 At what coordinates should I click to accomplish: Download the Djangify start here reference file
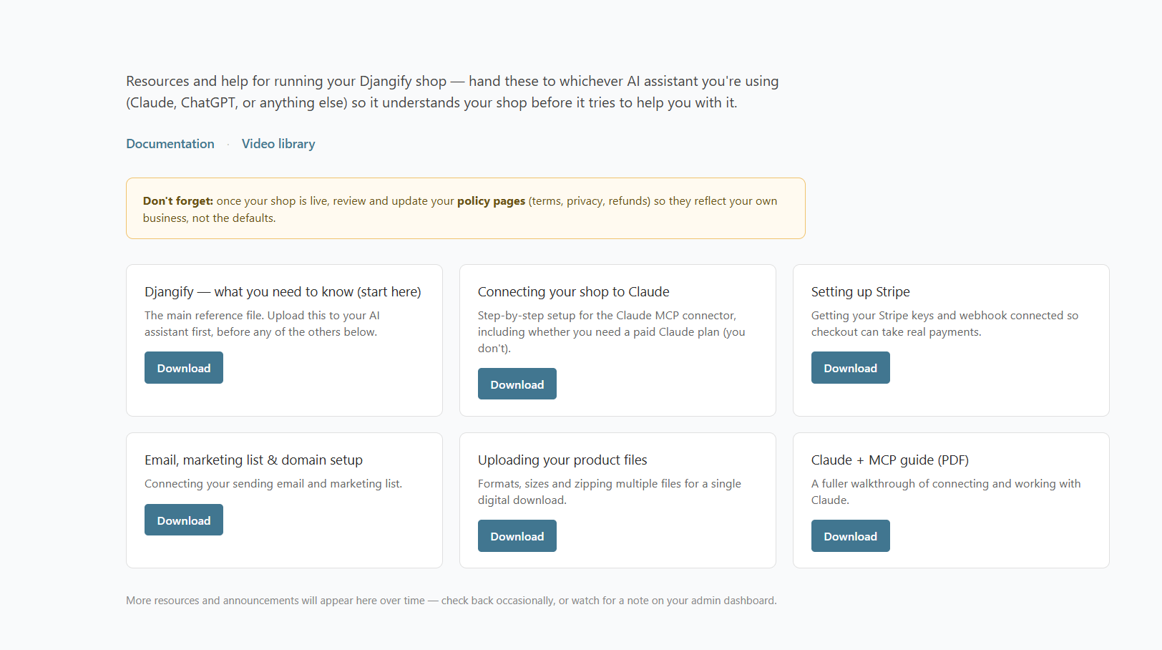pos(184,368)
